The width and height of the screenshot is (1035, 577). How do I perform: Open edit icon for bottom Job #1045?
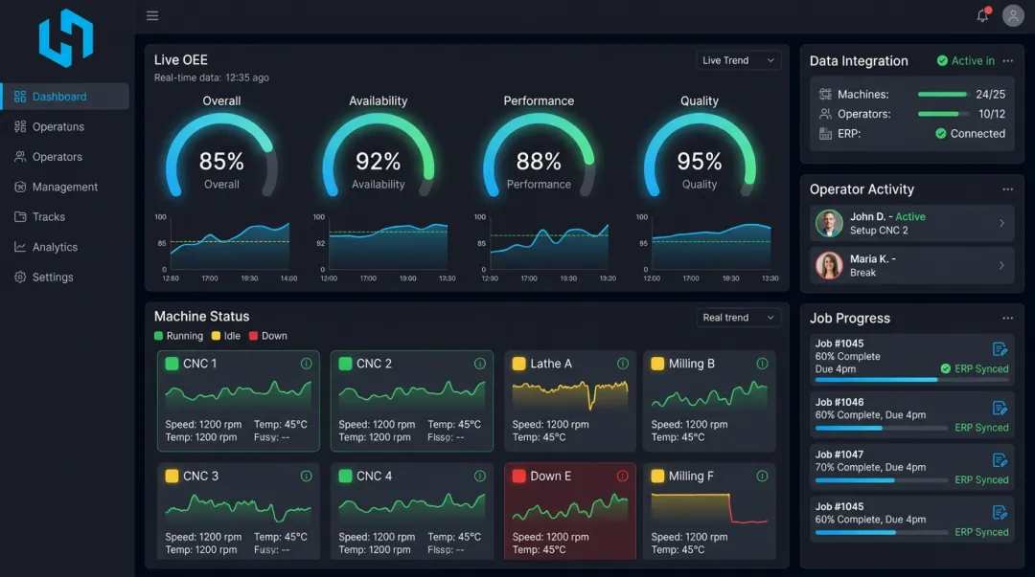[1000, 512]
